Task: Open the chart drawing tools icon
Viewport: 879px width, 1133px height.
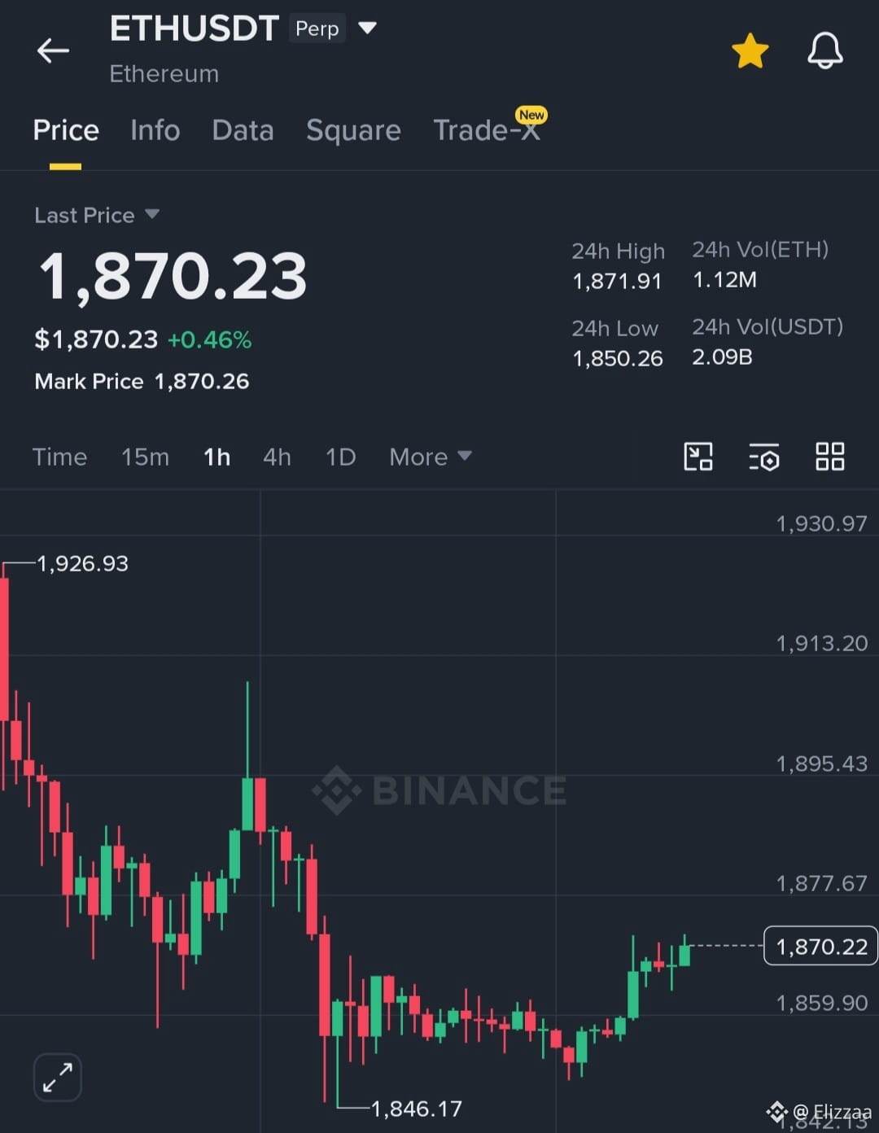Action: click(698, 457)
